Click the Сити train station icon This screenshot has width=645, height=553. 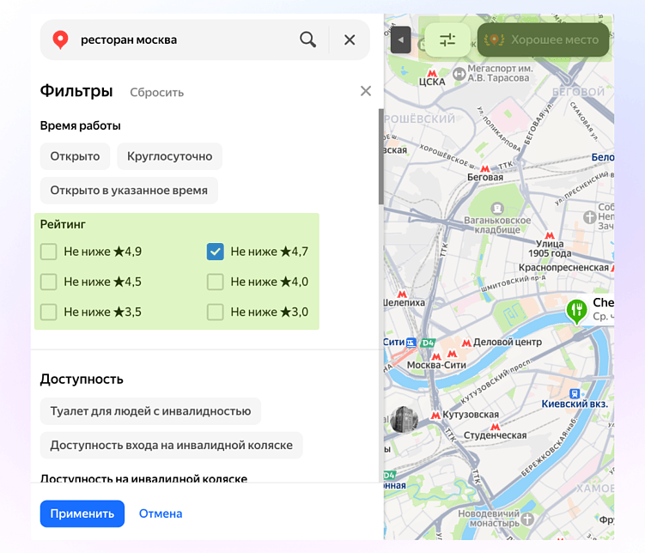pyautogui.click(x=411, y=343)
